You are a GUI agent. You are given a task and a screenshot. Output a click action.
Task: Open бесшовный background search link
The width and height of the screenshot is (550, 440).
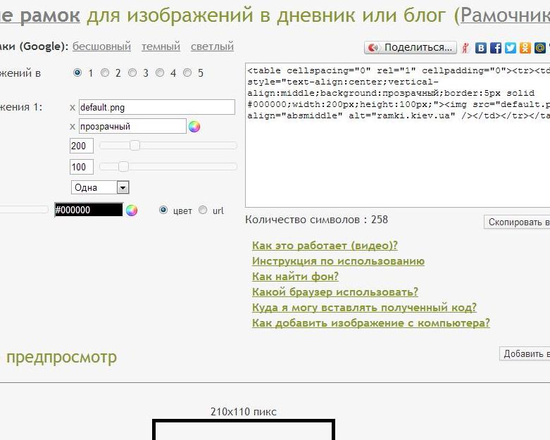tap(101, 46)
